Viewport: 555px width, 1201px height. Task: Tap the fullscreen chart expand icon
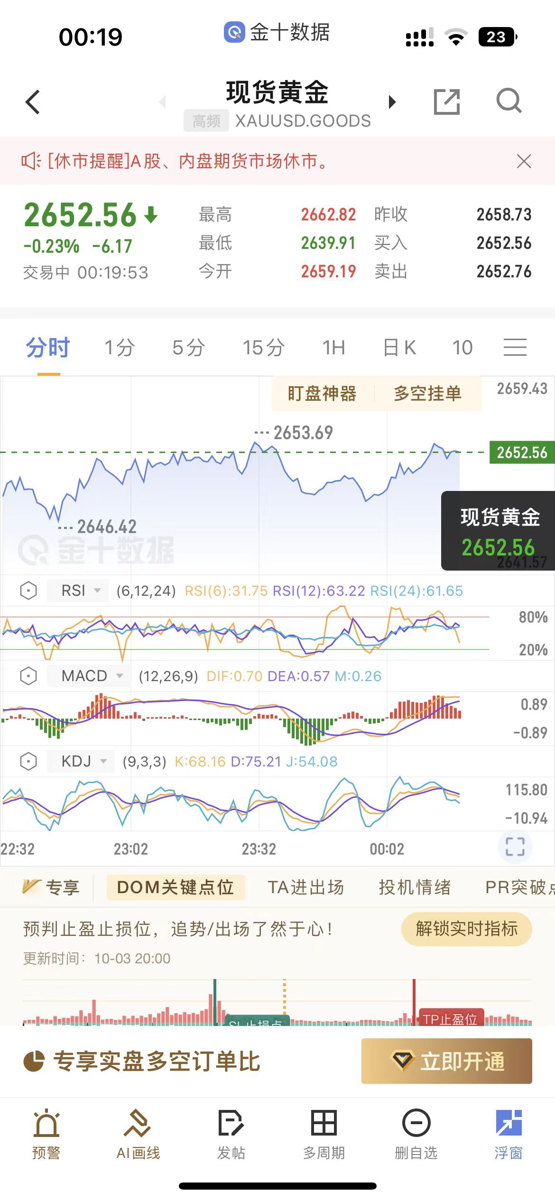click(515, 847)
